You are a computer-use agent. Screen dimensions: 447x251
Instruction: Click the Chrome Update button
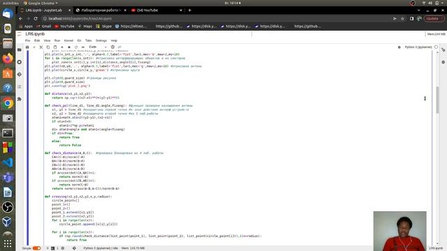pyautogui.click(x=433, y=19)
